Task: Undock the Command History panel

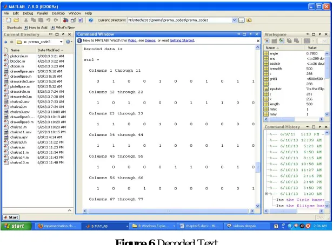Action: tap(320, 127)
